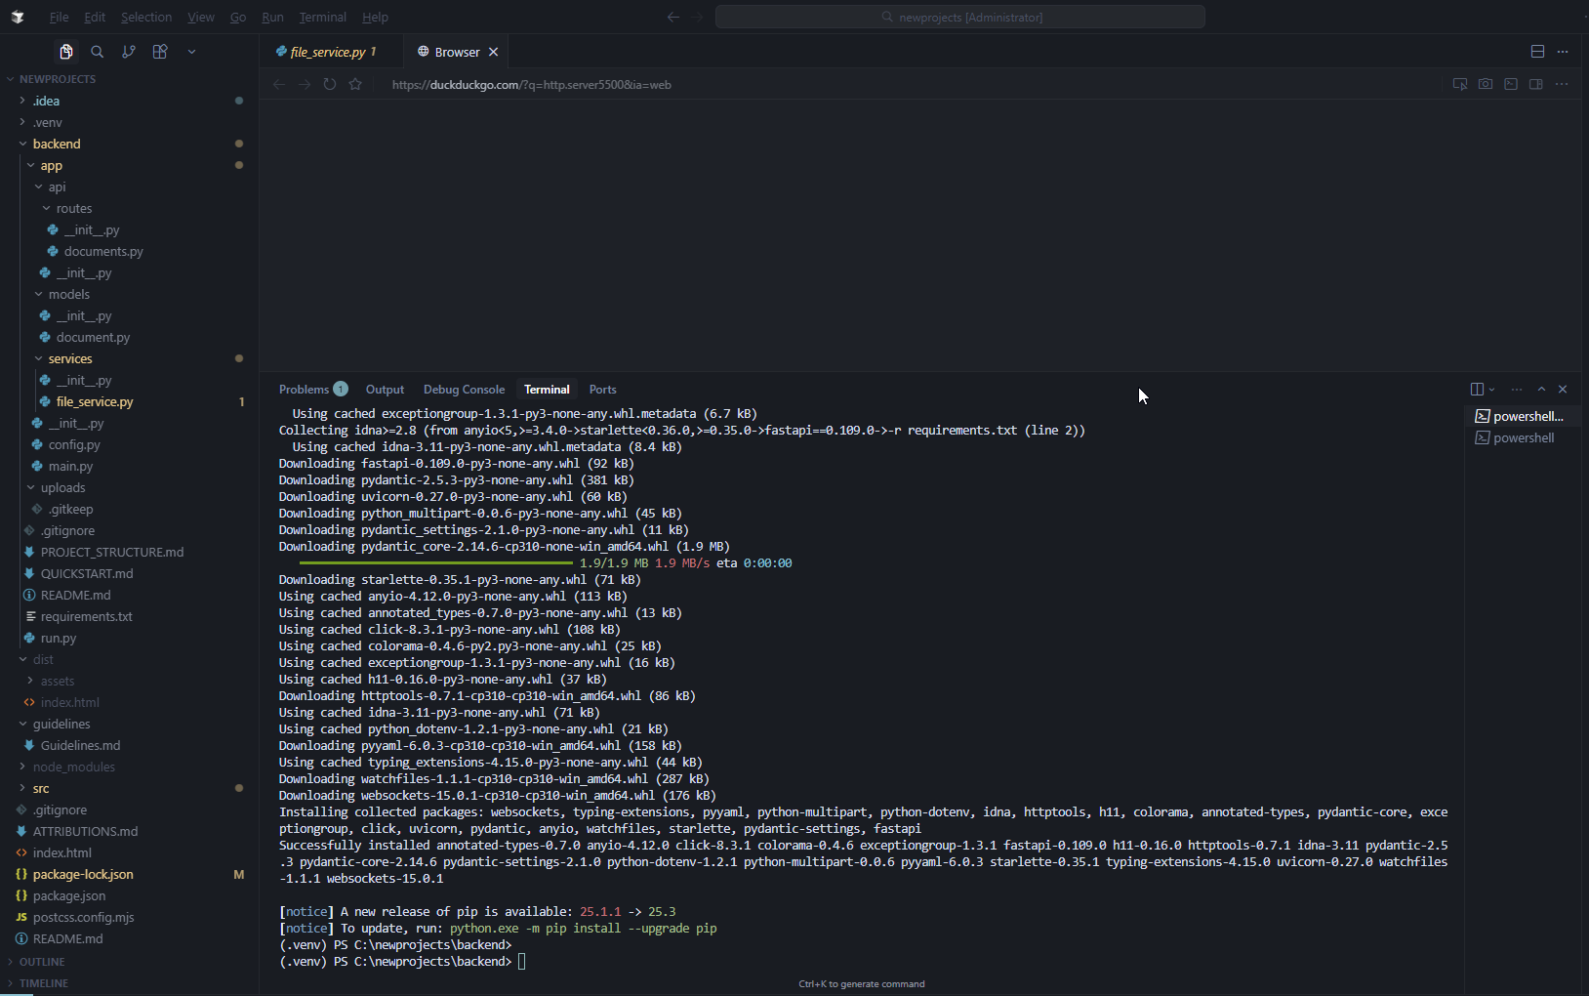Open the requirements.txt file
The height and width of the screenshot is (996, 1589).
pyautogui.click(x=86, y=616)
